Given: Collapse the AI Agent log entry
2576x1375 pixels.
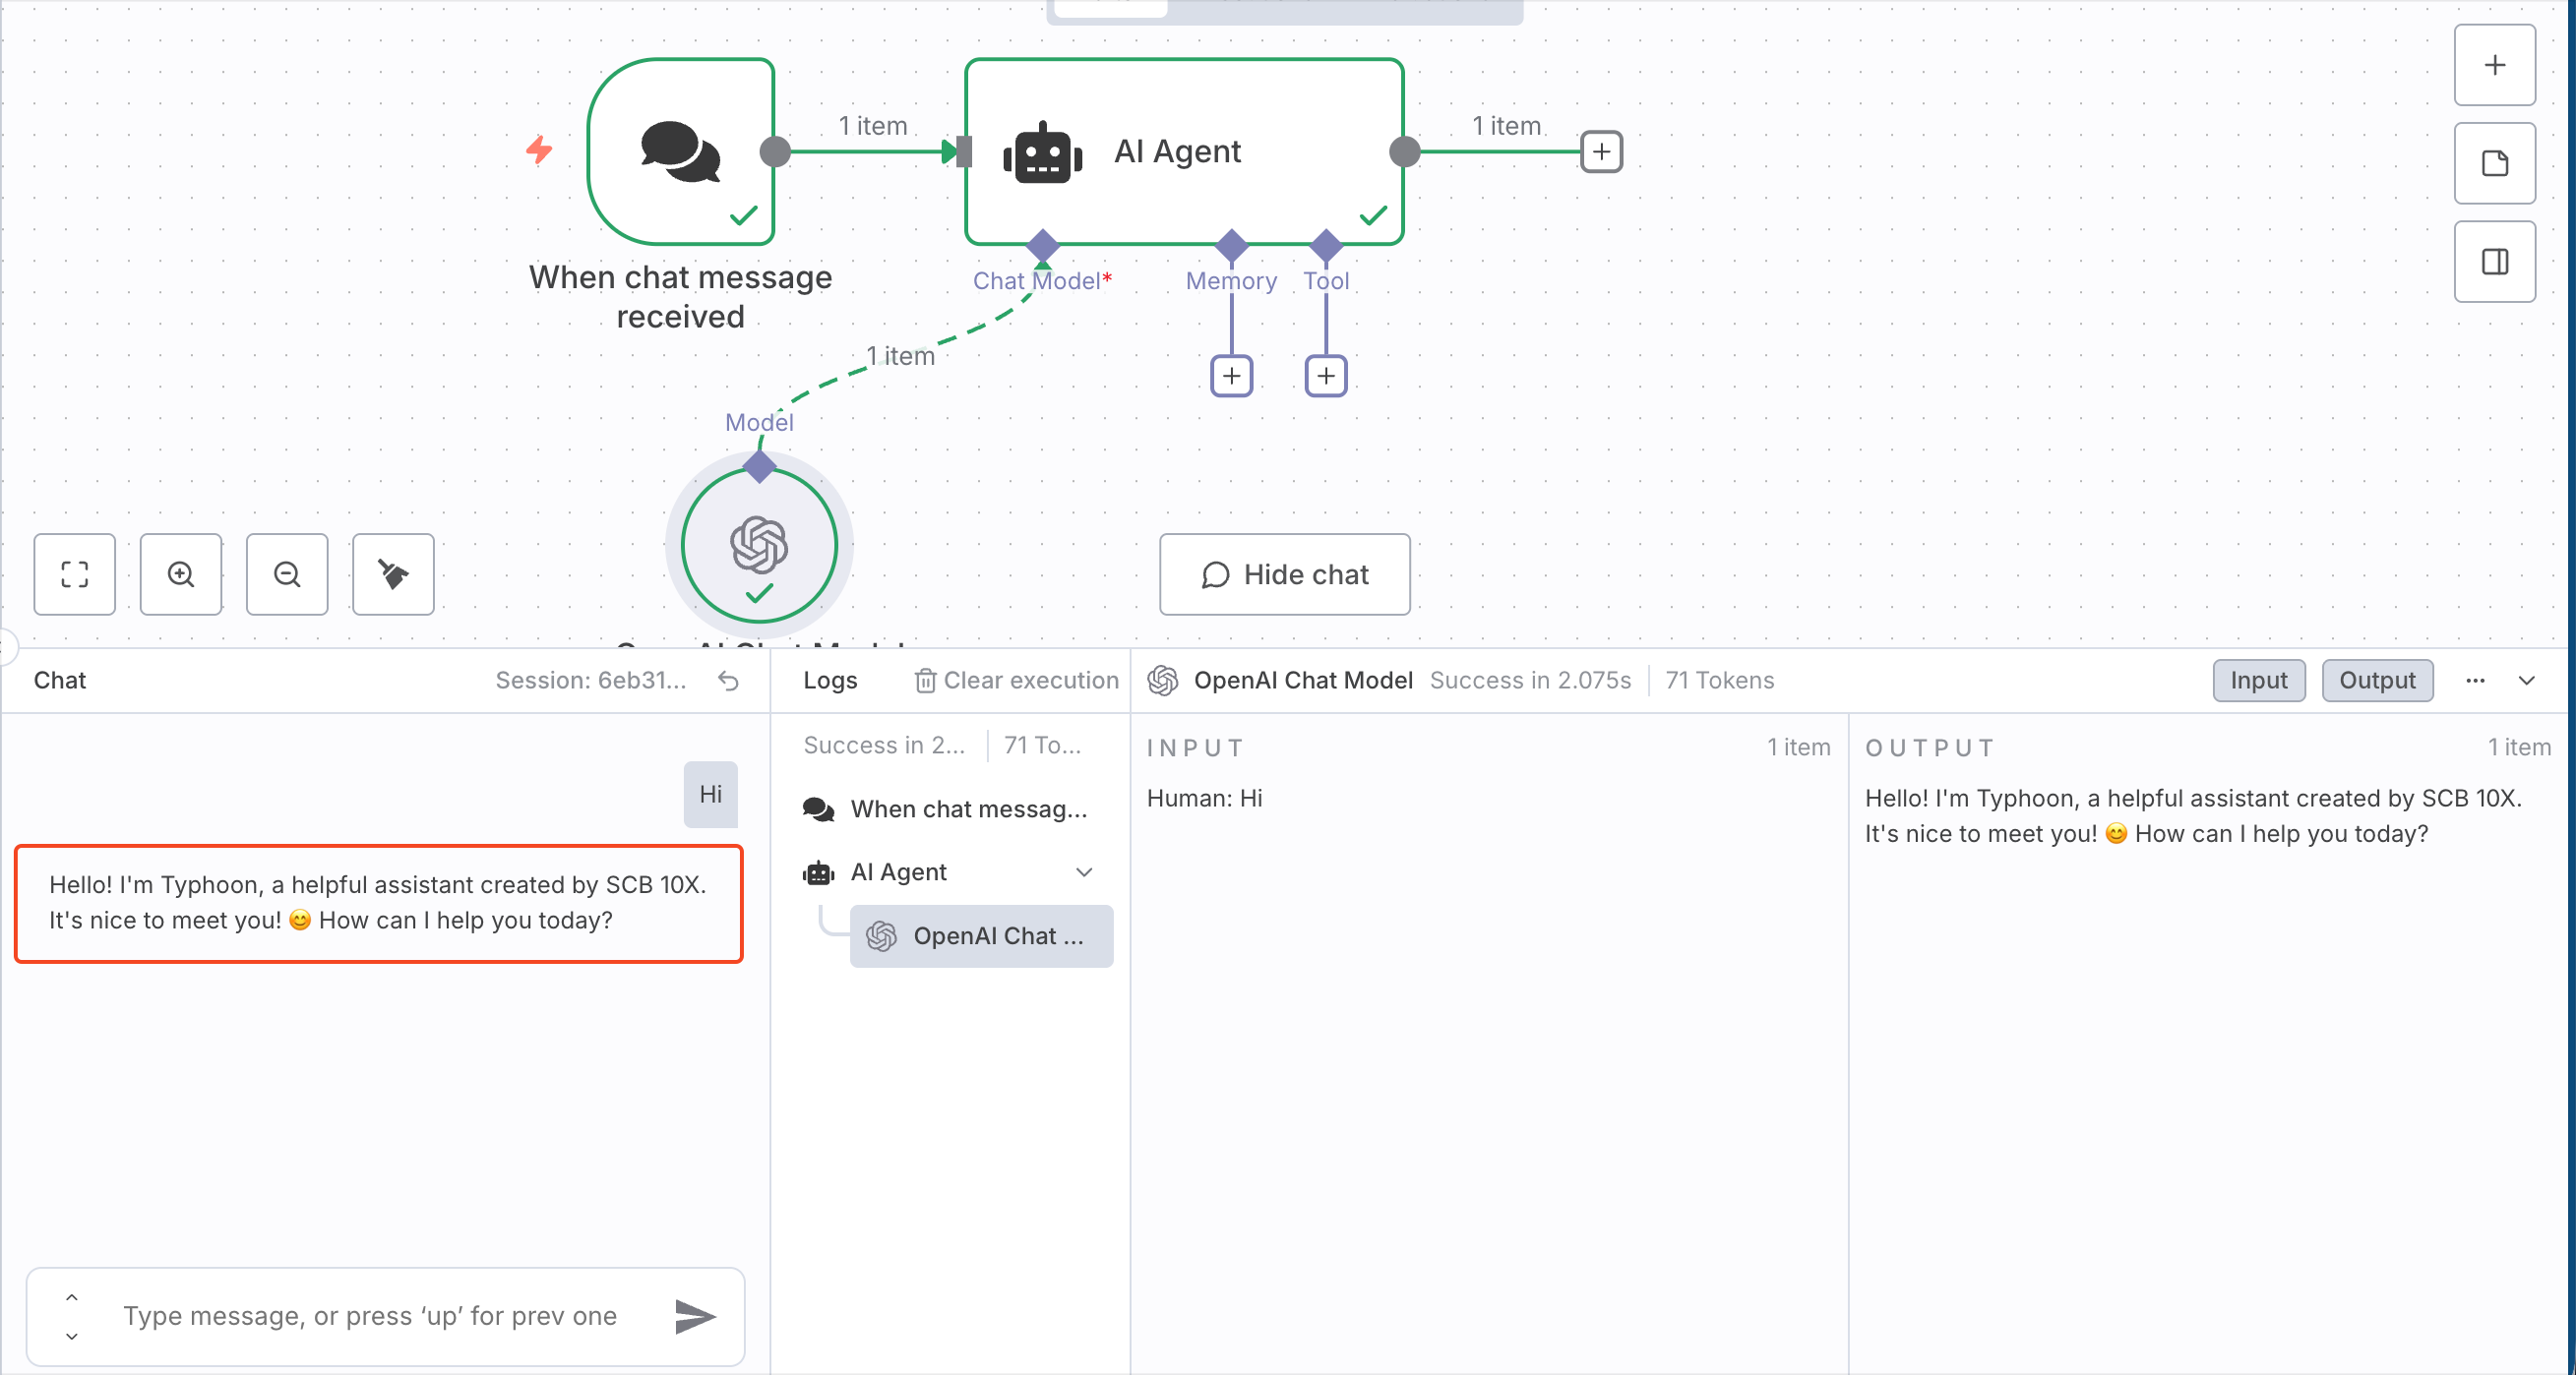Looking at the screenshot, I should 1084,872.
